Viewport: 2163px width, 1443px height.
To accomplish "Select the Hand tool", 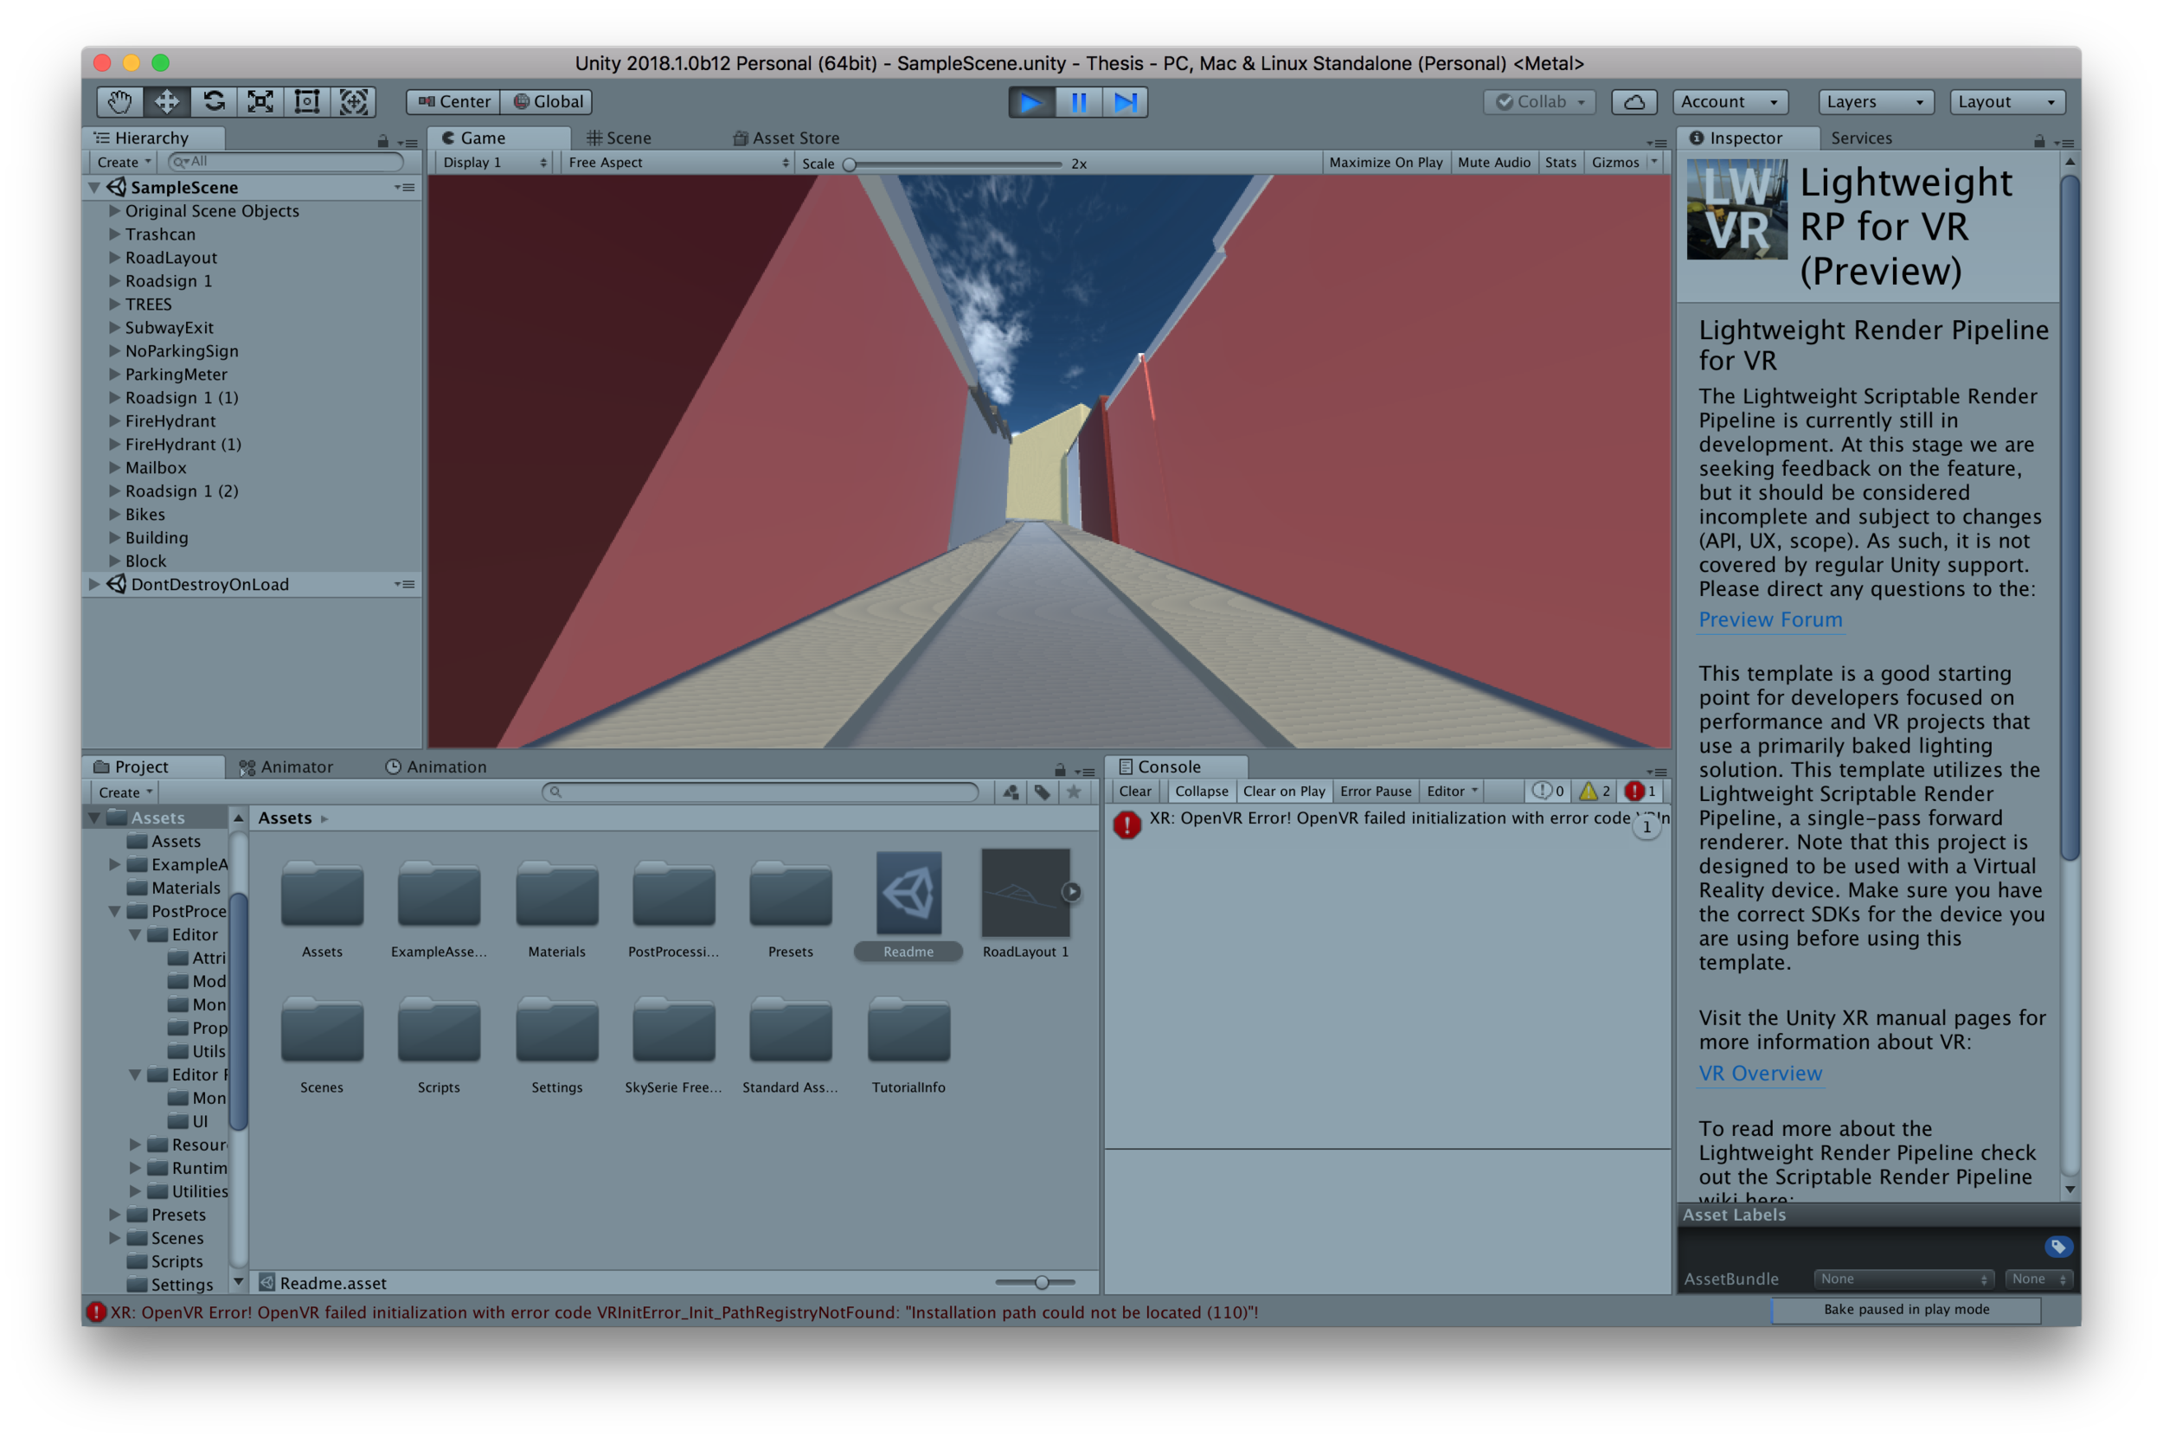I will 119,101.
